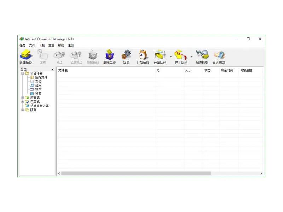Minimize the Internet Download Manager window
Viewport: 283px width, 212px height.
pyautogui.click(x=237, y=39)
